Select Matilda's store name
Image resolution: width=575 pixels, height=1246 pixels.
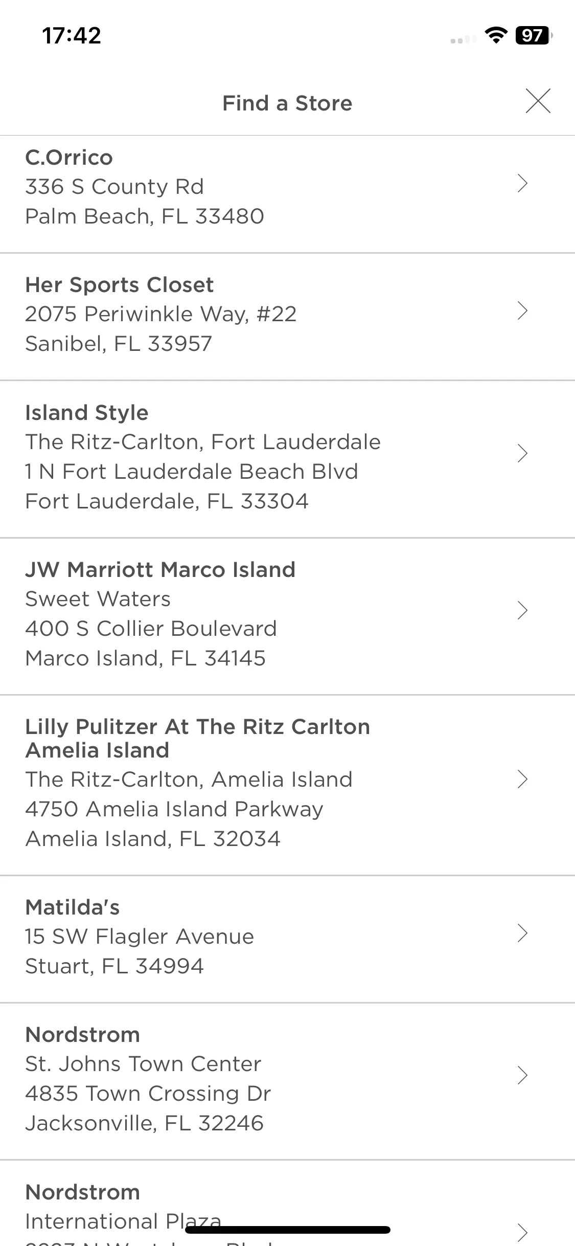click(72, 907)
